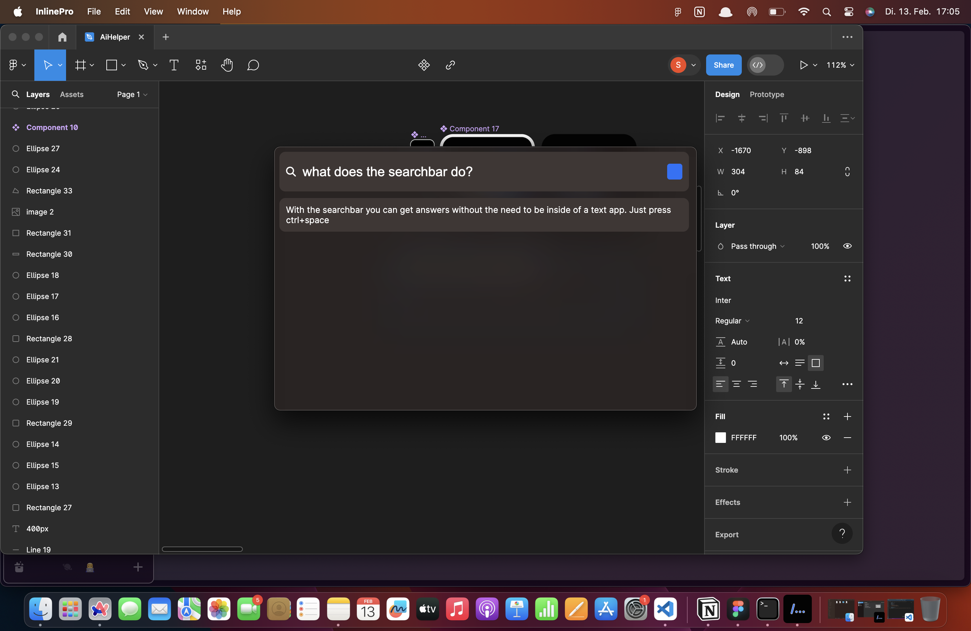971x631 pixels.
Task: Open the 112% zoom dropdown
Action: (x=840, y=65)
